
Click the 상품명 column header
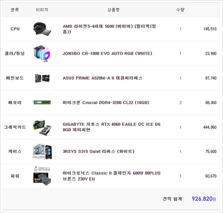[x=113, y=10]
